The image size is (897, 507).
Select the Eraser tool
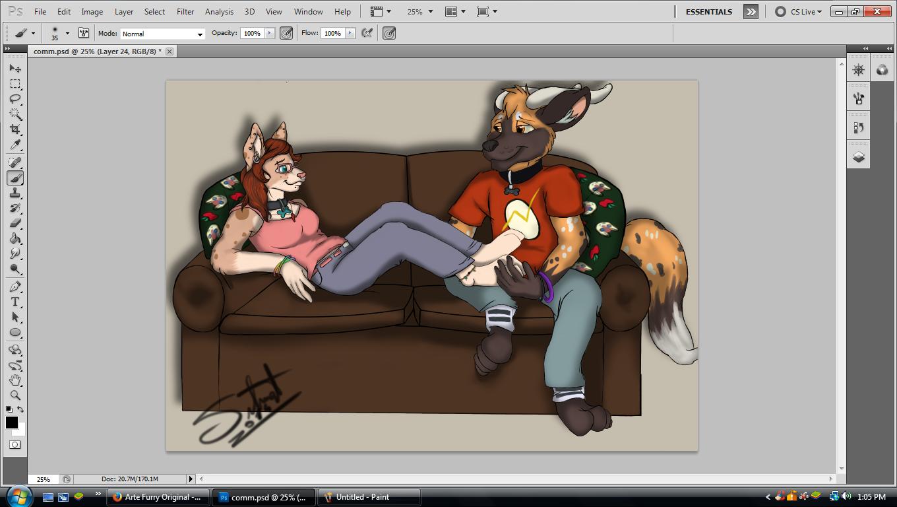[15, 223]
